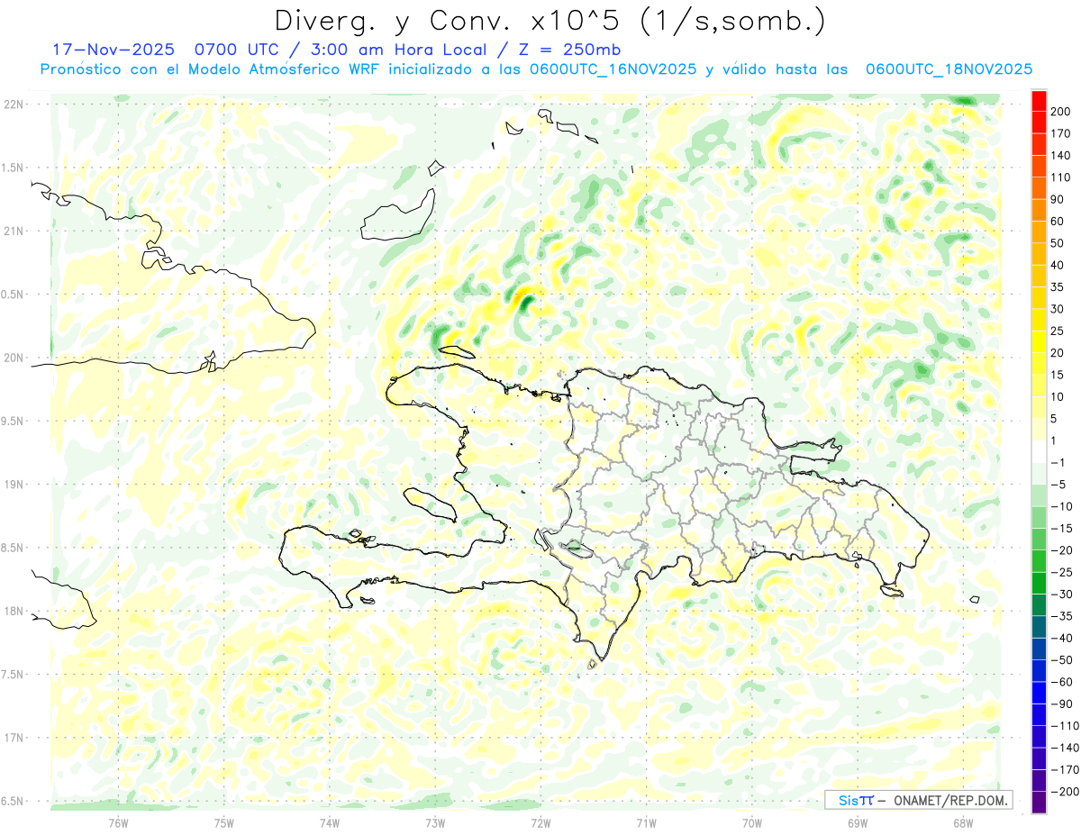
Task: Select the '-140' color scale label
Action: [x=1064, y=748]
